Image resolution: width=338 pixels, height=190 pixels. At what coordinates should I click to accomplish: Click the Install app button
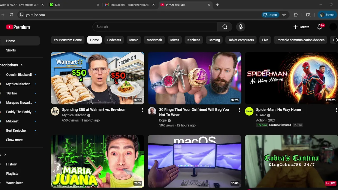(270, 15)
